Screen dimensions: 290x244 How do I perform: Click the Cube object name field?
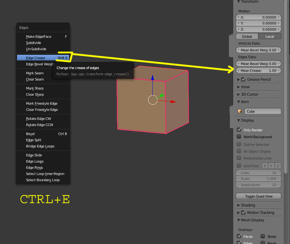click(263, 111)
